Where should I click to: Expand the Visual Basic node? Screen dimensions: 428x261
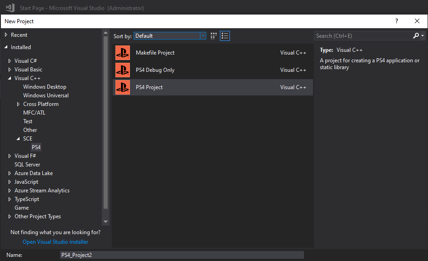click(x=10, y=70)
